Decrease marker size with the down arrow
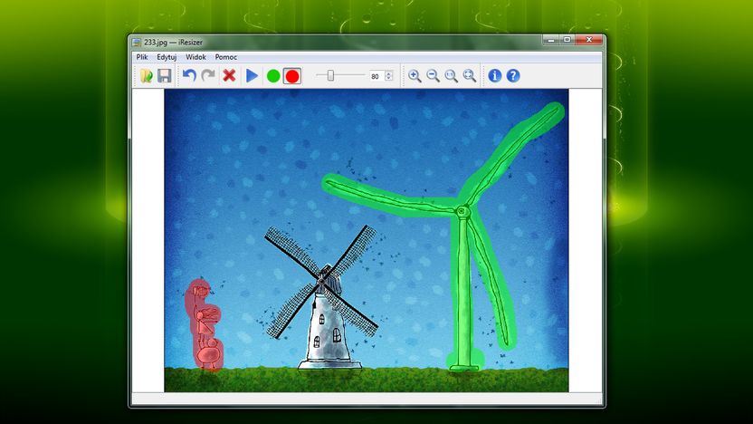Viewport: 753px width, 424px height. click(389, 78)
